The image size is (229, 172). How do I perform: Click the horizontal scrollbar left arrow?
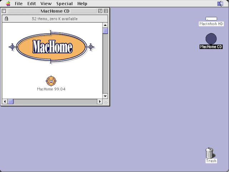[5, 101]
